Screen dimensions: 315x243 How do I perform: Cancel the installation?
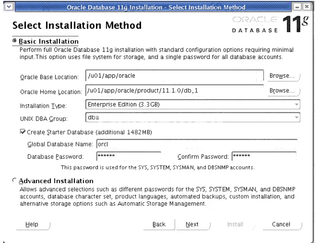(x=282, y=224)
